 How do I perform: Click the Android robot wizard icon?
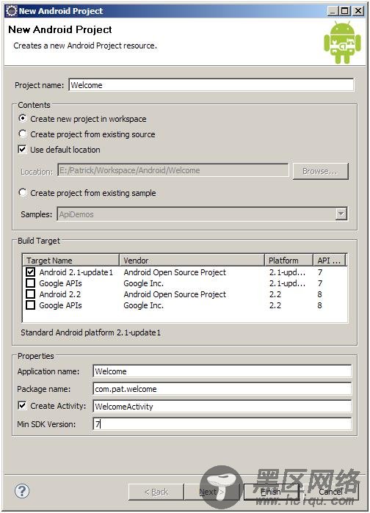tap(342, 43)
